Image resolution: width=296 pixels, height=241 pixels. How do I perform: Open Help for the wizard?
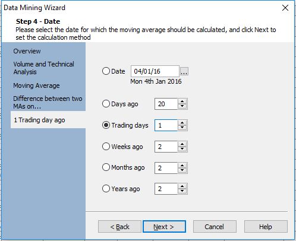point(266,227)
